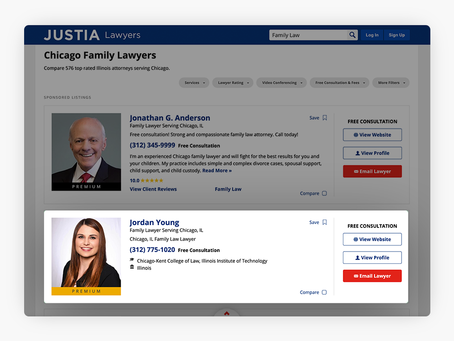Open Jonathan Anderson's View Client Reviews link

coord(153,189)
